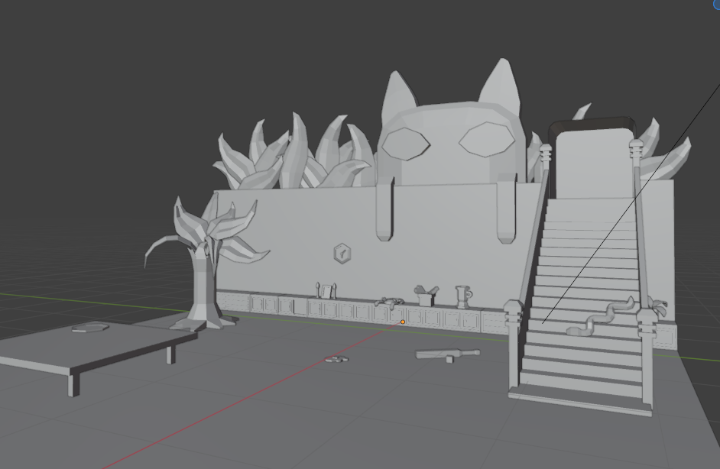The height and width of the screenshot is (469, 720).
Task: Select the open box on the ledge
Action: click(x=426, y=295)
